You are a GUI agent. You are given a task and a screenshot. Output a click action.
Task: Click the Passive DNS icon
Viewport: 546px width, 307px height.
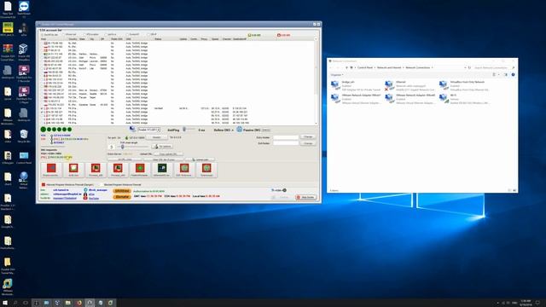click(239, 130)
